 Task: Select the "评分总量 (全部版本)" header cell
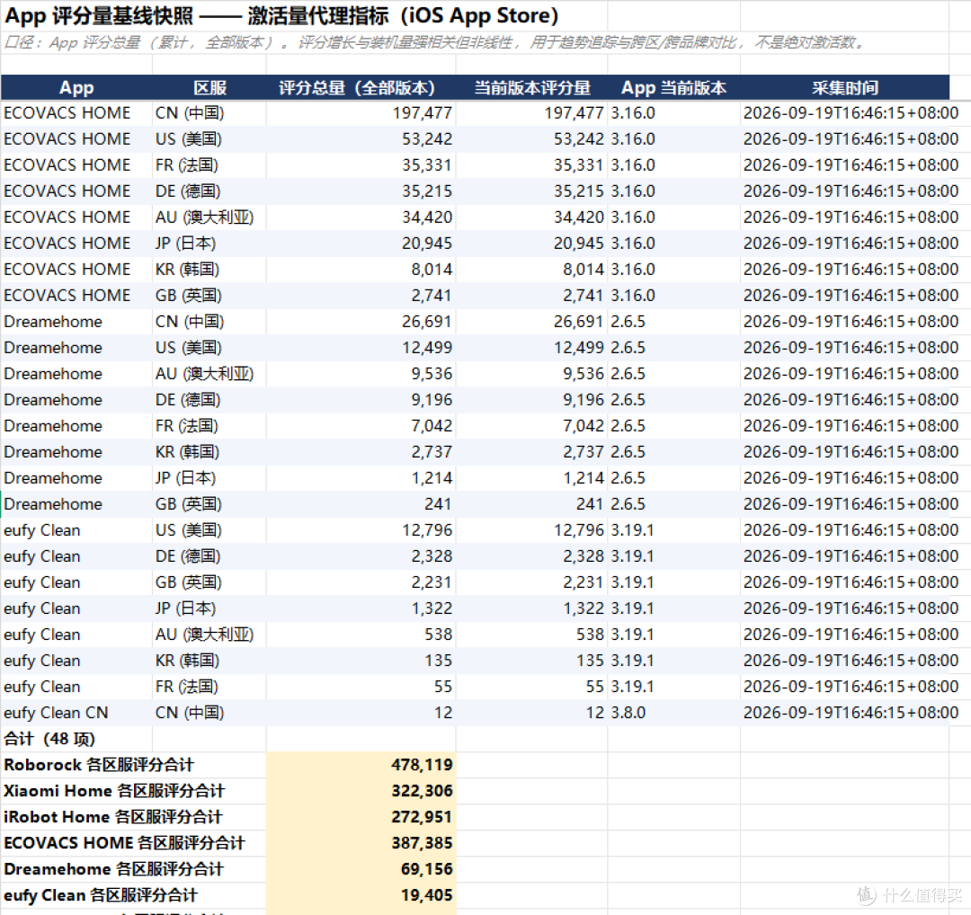tap(361, 88)
